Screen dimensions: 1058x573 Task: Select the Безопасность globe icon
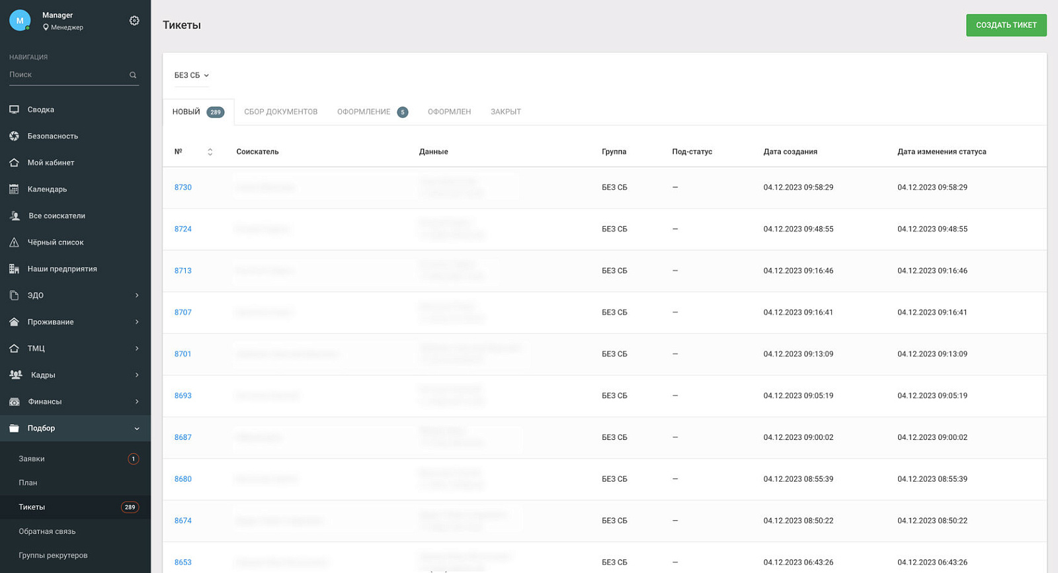pos(14,136)
